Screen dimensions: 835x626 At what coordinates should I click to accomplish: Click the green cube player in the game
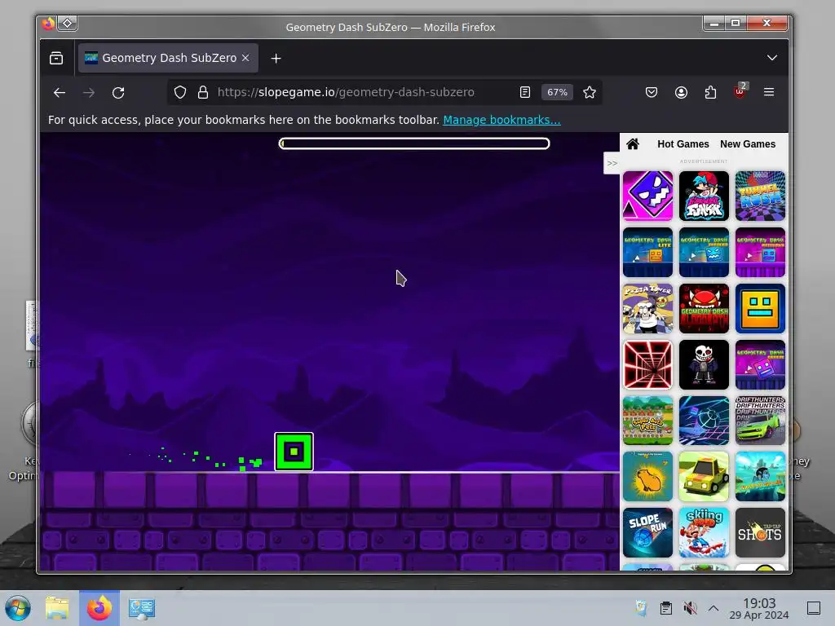[x=294, y=452]
